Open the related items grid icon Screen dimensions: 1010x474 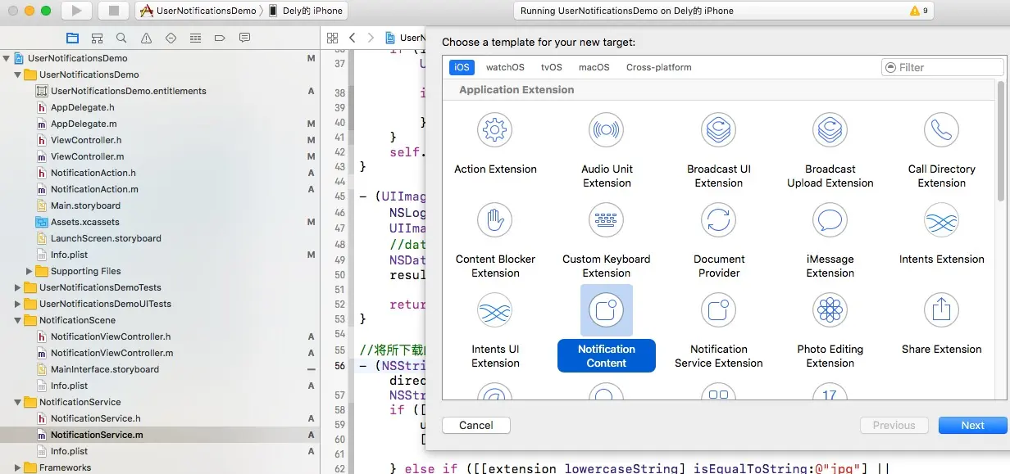tap(332, 38)
